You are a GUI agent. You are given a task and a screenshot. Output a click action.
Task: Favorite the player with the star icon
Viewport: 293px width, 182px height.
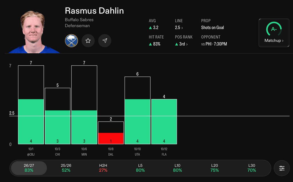(88, 41)
